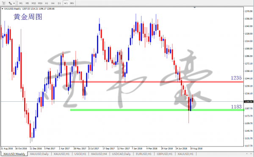Expand the triangle beside XAUUSD,Weekly chart title

pyautogui.click(x=2, y=9)
